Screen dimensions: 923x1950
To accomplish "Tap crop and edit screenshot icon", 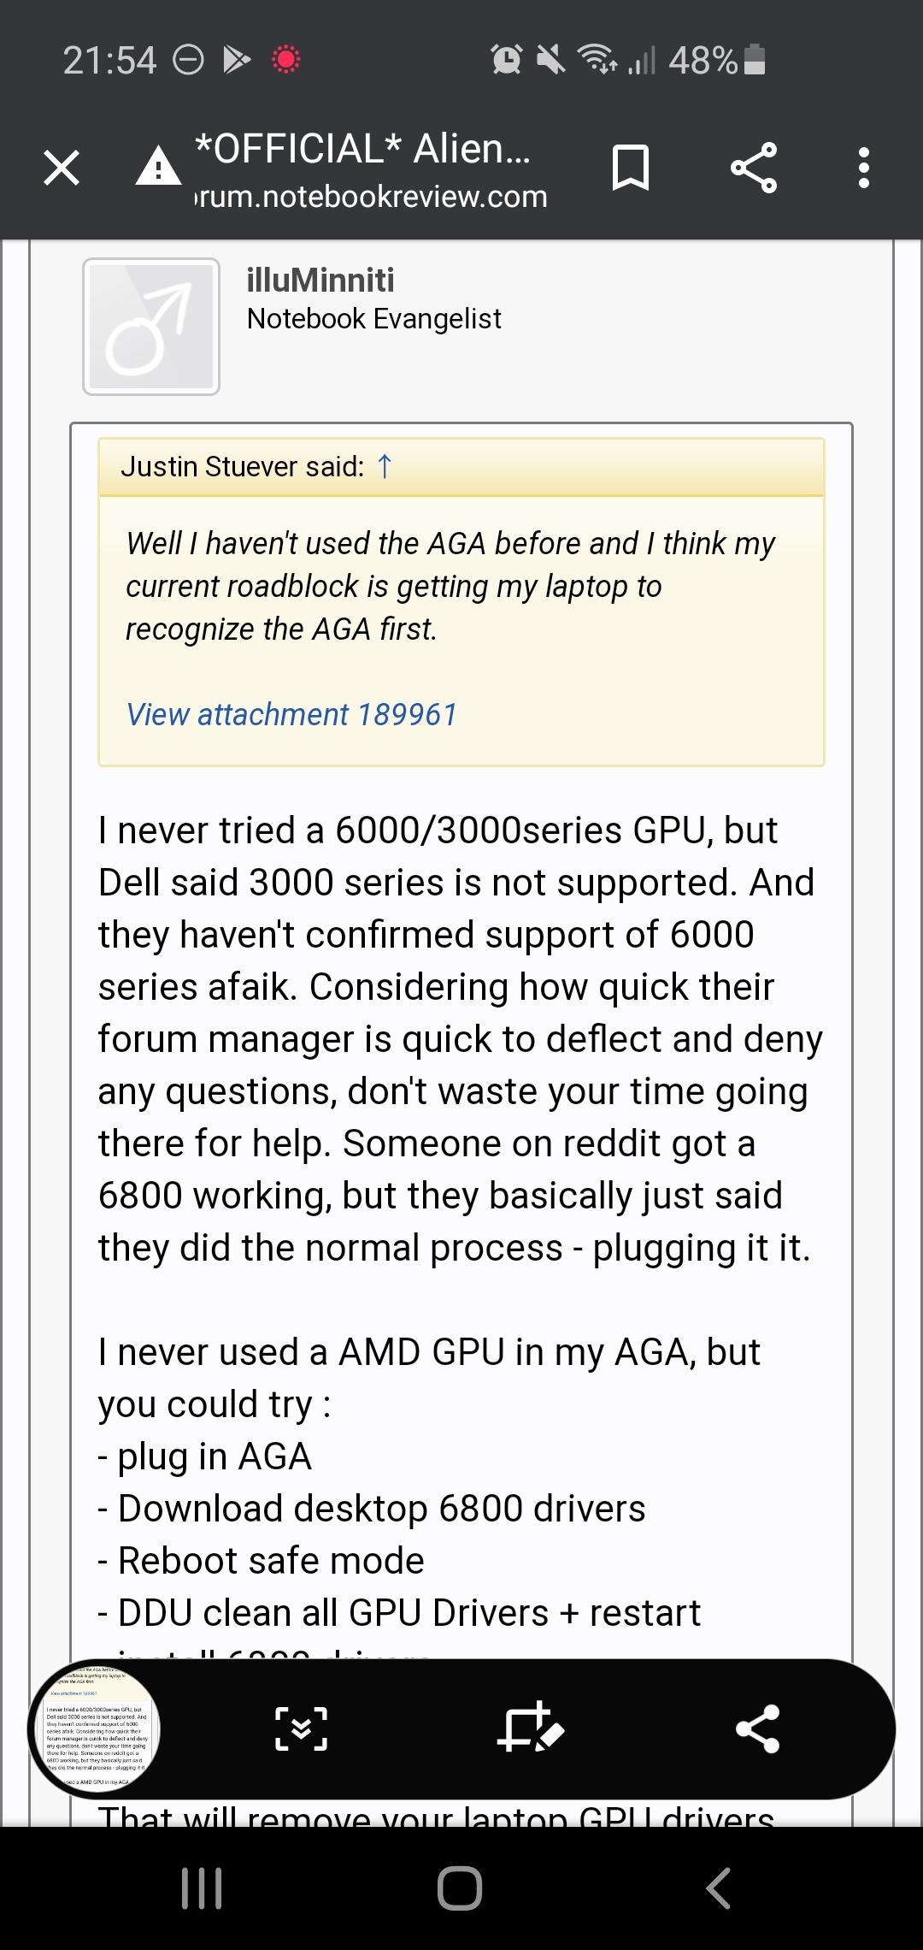I will pos(530,1728).
